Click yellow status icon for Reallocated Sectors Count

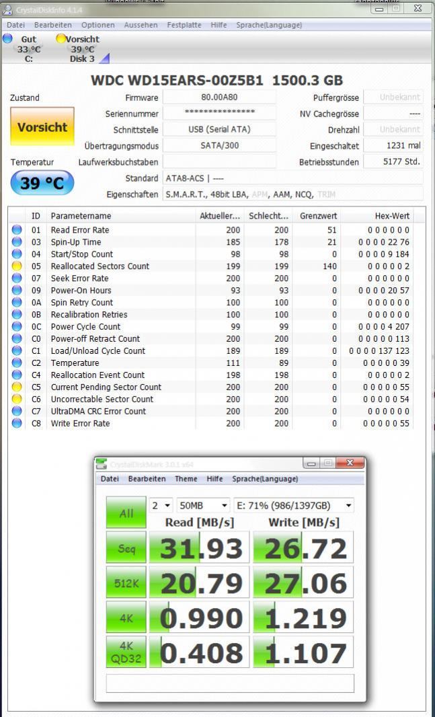[17, 266]
